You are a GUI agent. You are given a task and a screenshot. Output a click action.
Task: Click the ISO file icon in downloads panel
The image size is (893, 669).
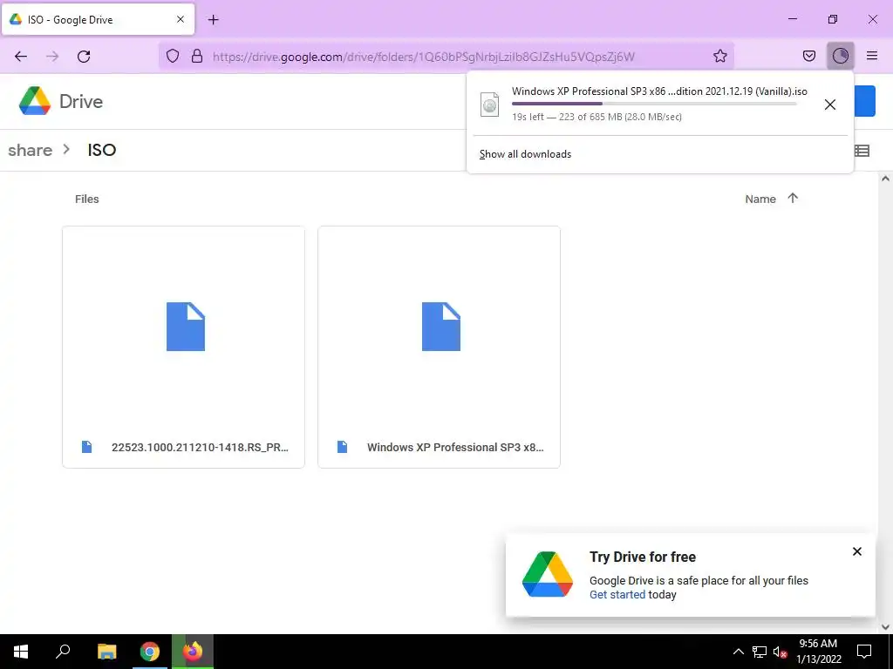(490, 105)
